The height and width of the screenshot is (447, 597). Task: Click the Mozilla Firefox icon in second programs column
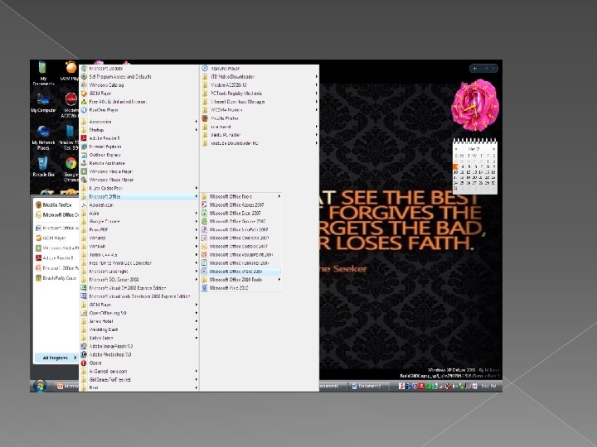(205, 118)
